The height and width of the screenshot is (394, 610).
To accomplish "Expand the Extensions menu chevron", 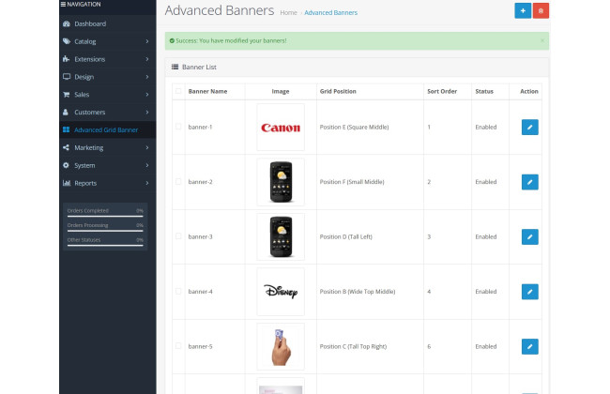I will pos(147,59).
